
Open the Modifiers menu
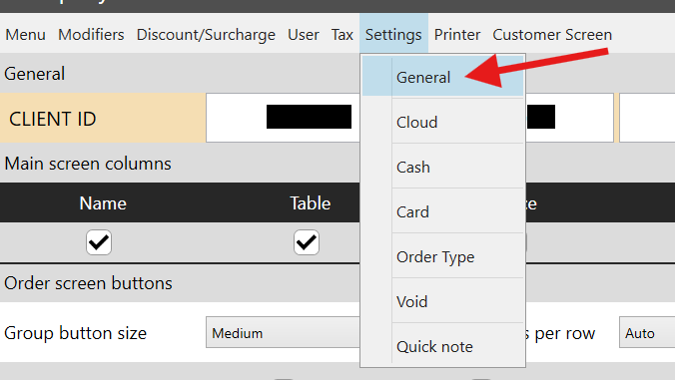click(91, 34)
